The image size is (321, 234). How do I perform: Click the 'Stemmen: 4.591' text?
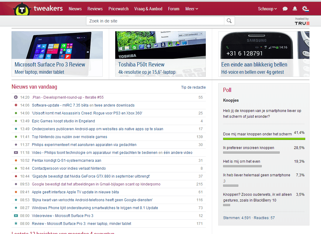[237, 218]
